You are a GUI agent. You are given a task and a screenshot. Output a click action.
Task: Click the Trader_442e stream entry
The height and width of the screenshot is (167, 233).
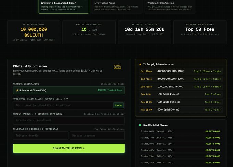[180, 150]
